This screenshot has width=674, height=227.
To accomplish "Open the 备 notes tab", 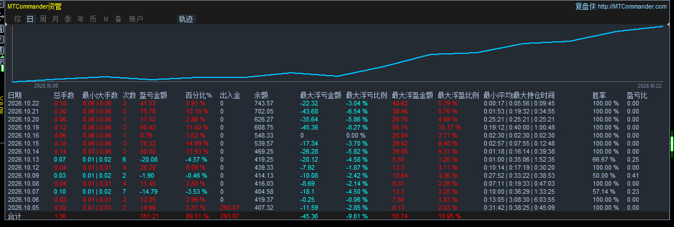I will [x=118, y=19].
